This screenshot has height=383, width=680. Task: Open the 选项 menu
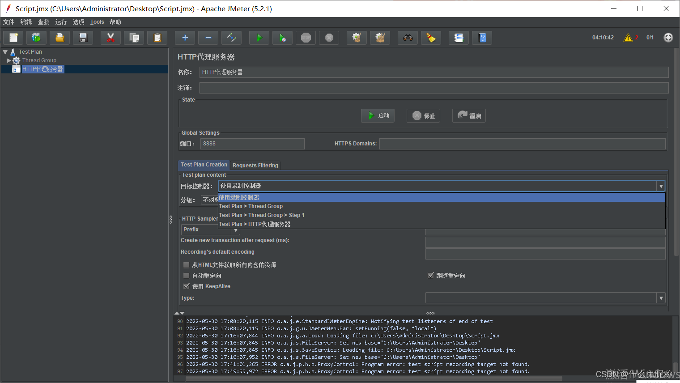coord(78,22)
